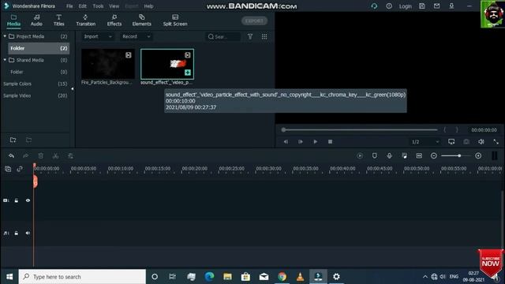Viewport: 505px width, 284px height.
Task: Toggle lock on audio track 1
Action: pos(17,233)
